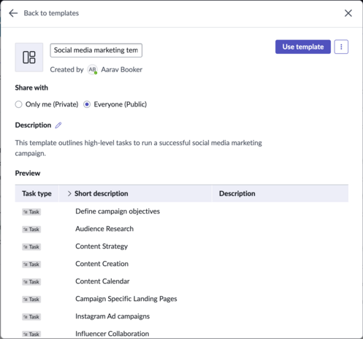Image resolution: width=363 pixels, height=339 pixels.
Task: Click the pencil icon to edit Description
Action: (x=58, y=125)
